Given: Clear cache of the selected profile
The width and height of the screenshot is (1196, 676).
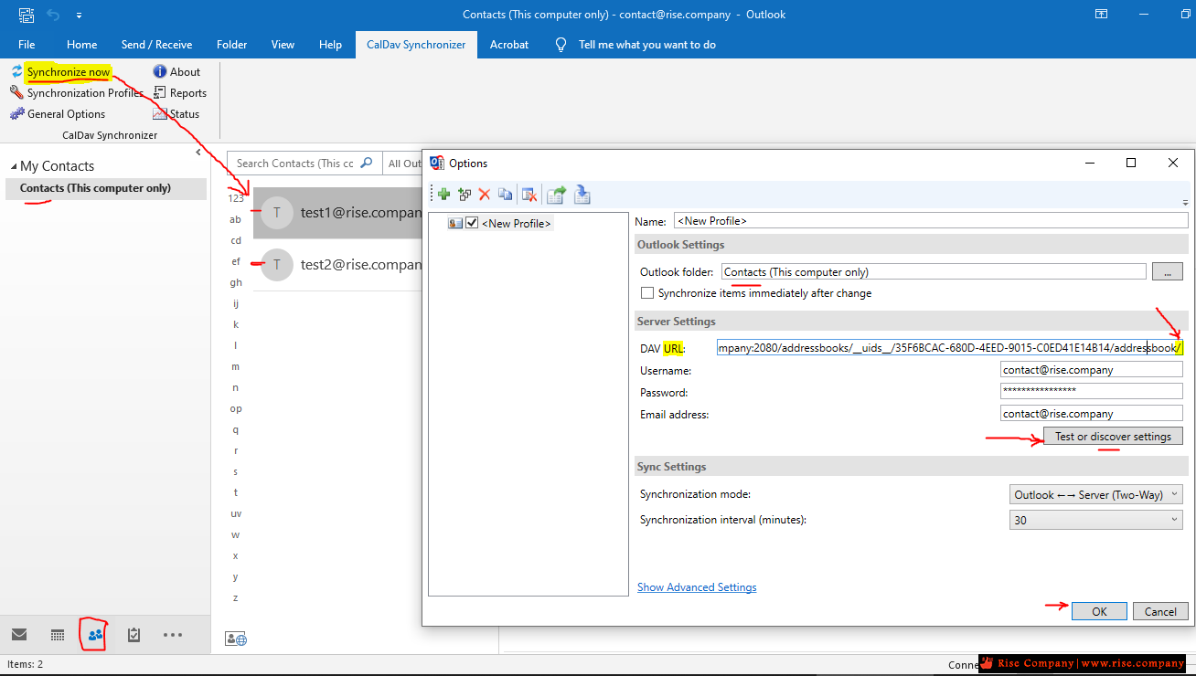Looking at the screenshot, I should [529, 194].
